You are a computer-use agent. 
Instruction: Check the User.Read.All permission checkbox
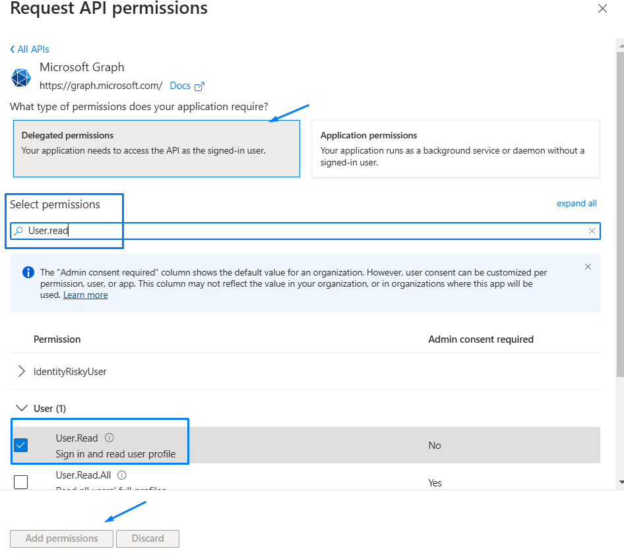point(20,482)
